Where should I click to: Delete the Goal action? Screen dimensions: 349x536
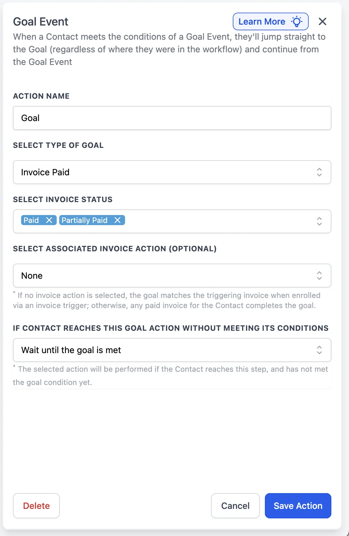36,506
